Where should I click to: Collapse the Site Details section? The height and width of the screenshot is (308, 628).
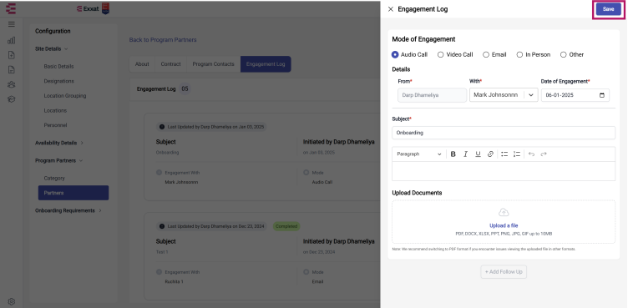point(51,49)
